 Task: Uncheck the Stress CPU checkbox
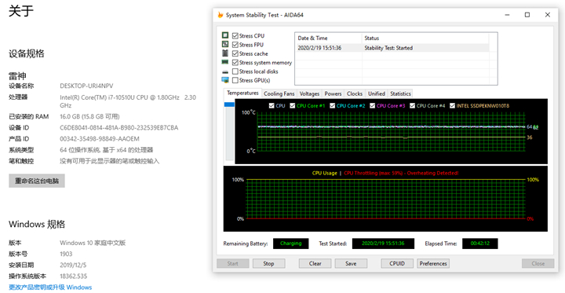235,35
